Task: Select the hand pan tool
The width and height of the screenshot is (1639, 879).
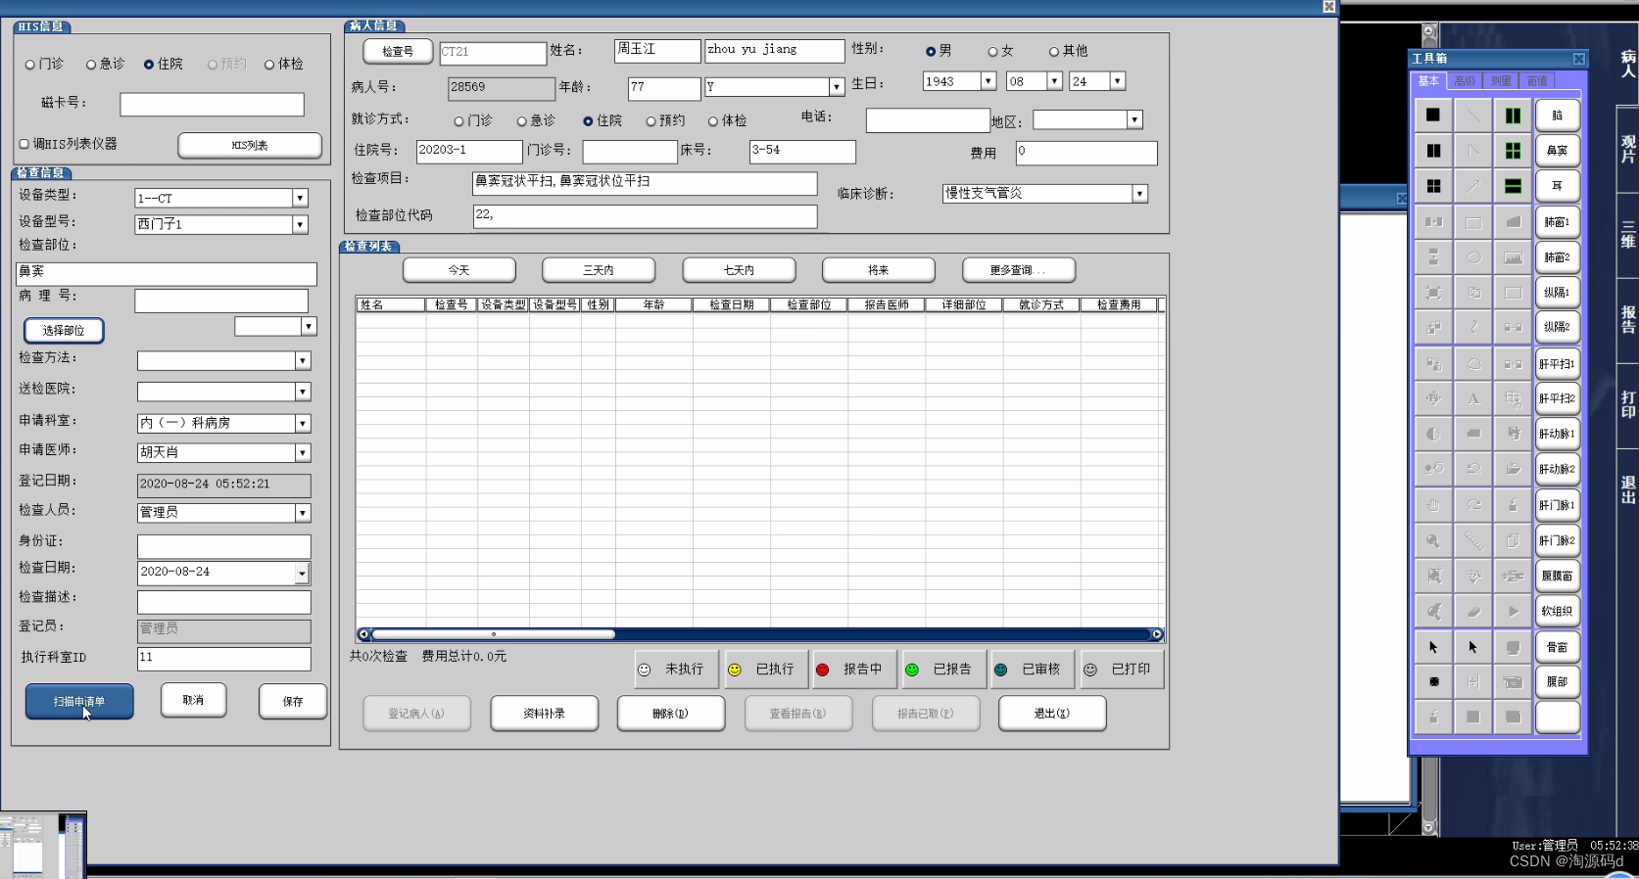Action: tap(1433, 505)
